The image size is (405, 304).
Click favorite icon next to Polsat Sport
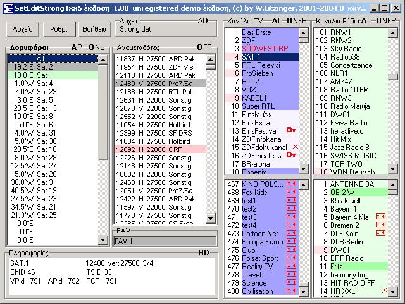[291, 258]
